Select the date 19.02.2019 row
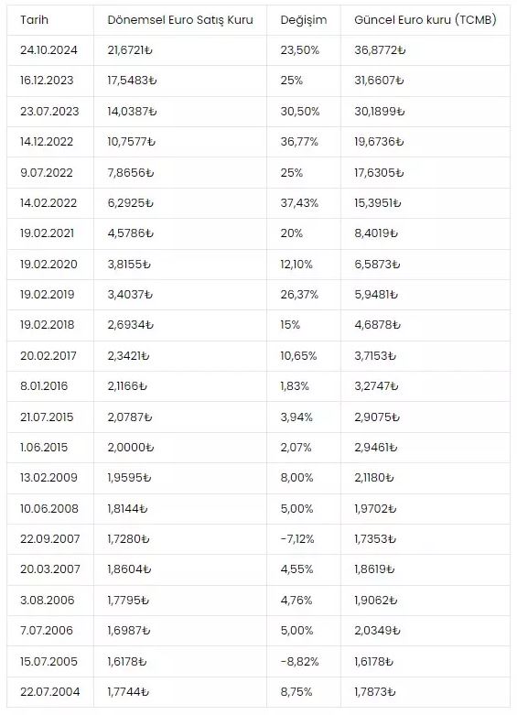The height and width of the screenshot is (715, 517). 258,295
